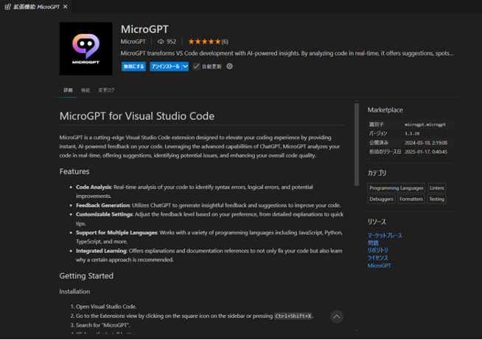This screenshot has height=340, width=482.
Task: Open the extension settings gear icon
Action: 230,66
